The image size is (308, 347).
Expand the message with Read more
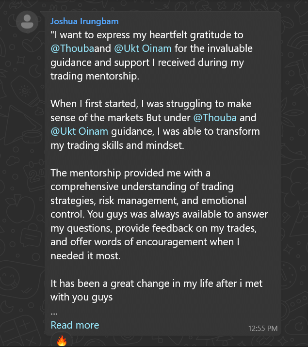click(75, 325)
